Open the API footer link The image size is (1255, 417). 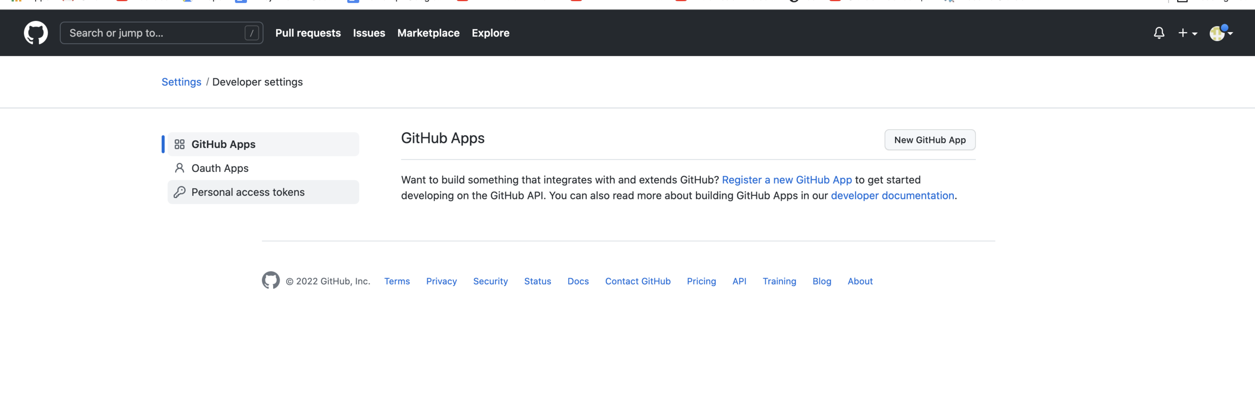(739, 281)
